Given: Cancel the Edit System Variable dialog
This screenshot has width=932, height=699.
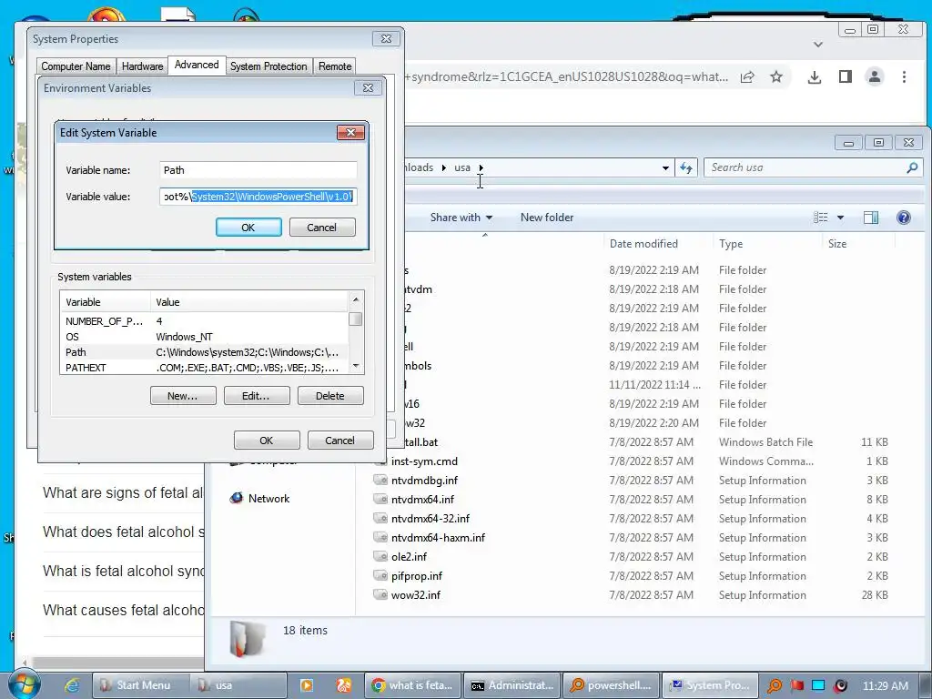Looking at the screenshot, I should 321,227.
